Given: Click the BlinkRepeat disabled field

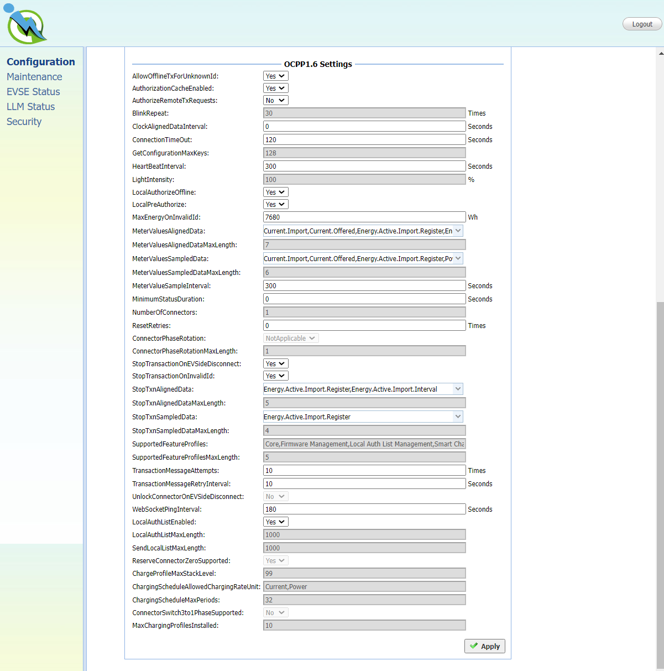Looking at the screenshot, I should (364, 113).
